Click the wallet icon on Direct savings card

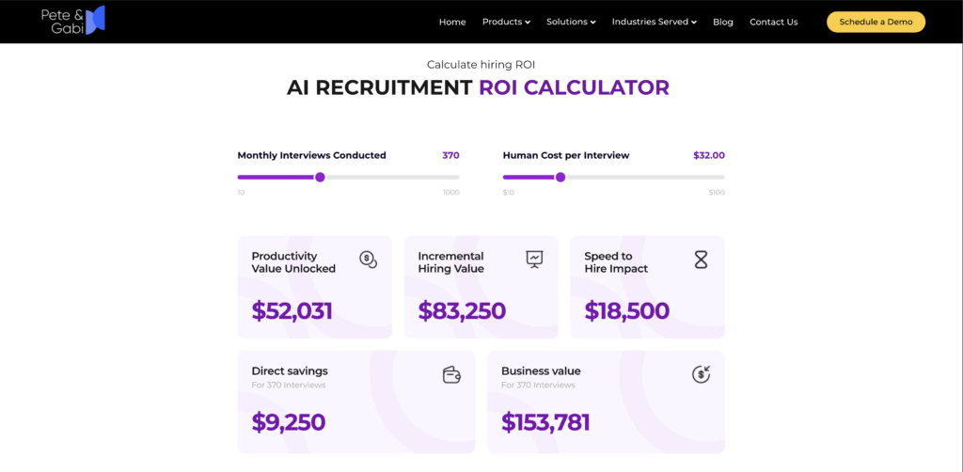[x=451, y=374]
